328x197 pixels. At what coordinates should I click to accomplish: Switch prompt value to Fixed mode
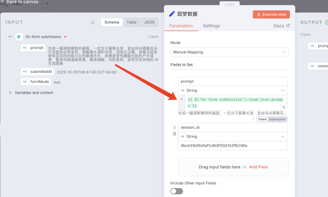(x=262, y=119)
